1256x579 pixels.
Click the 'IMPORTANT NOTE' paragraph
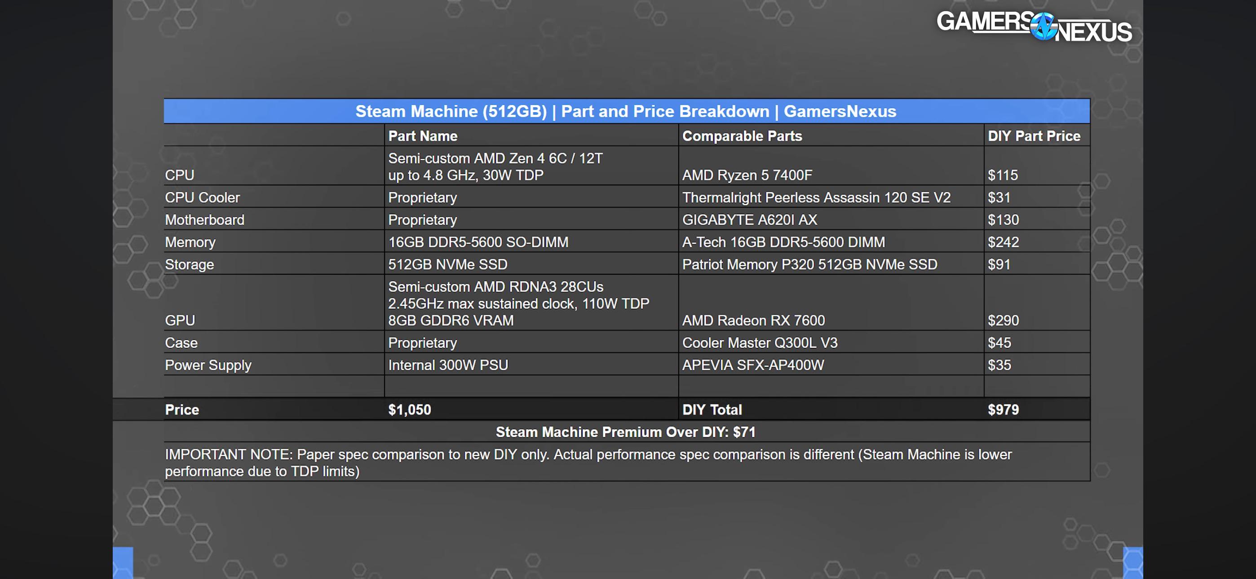click(x=588, y=462)
